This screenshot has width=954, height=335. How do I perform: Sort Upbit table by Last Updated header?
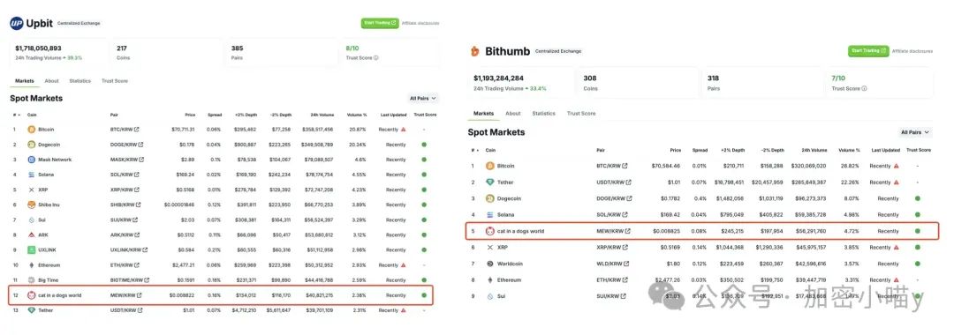coord(392,115)
